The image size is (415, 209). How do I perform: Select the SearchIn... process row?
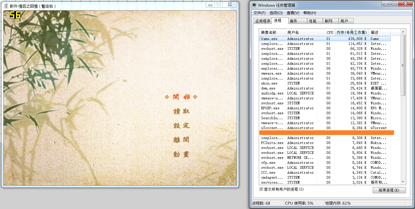pyautogui.click(x=325, y=118)
